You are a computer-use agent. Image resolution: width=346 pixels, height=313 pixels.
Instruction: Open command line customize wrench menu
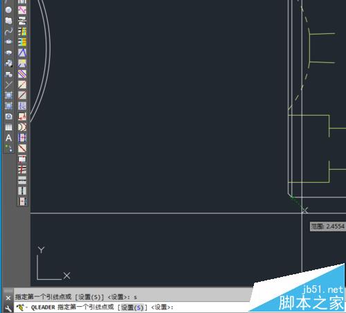(x=8, y=308)
